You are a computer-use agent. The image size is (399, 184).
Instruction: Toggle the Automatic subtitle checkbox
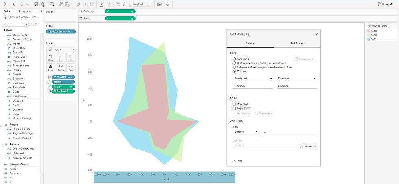pyautogui.click(x=302, y=147)
